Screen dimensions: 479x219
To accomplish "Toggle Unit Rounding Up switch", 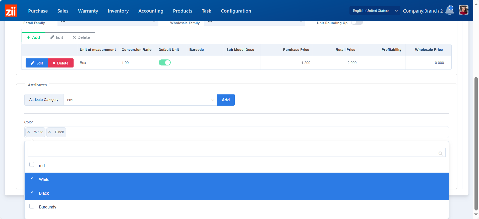I will (357, 23).
